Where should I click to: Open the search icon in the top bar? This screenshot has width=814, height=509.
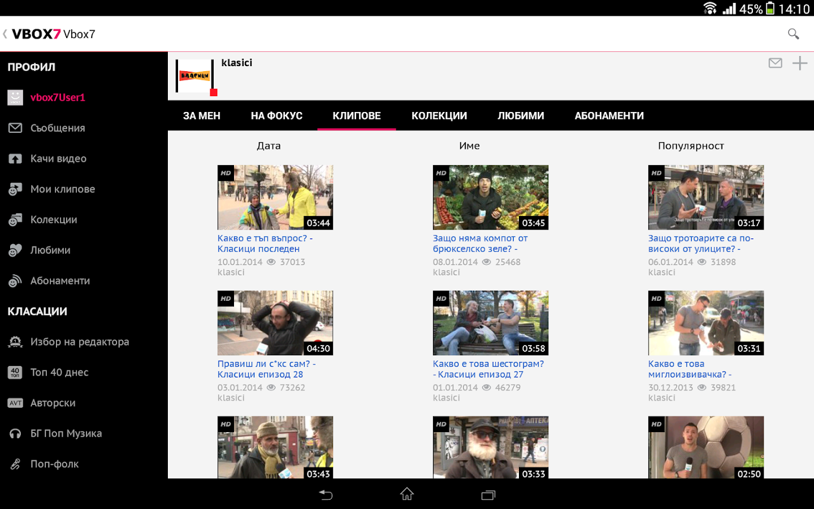pyautogui.click(x=793, y=34)
